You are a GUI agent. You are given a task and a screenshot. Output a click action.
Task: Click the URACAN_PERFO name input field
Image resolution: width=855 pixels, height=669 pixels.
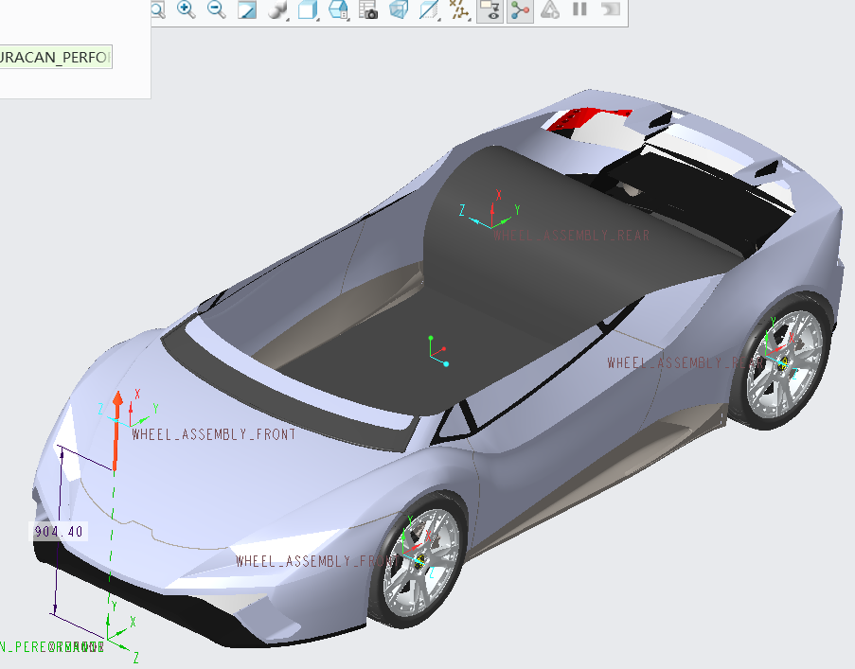(56, 57)
